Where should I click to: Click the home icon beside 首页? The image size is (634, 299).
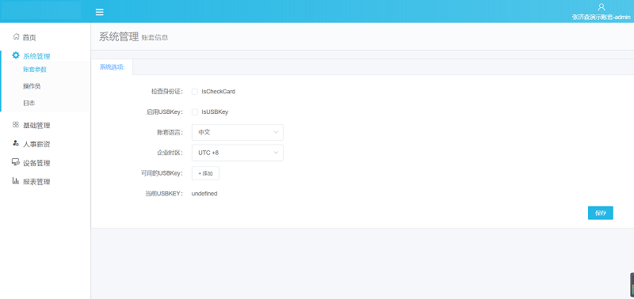point(16,36)
